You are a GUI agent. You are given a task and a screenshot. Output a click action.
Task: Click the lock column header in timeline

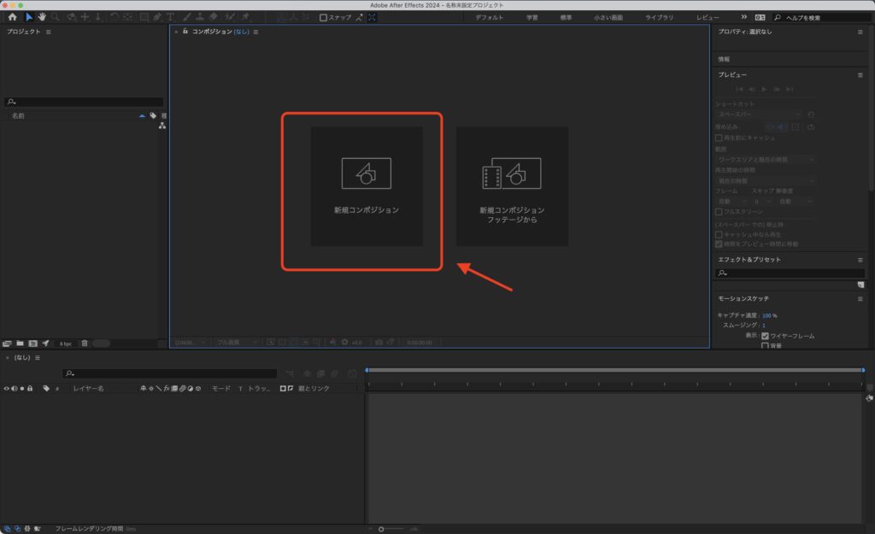tap(30, 389)
